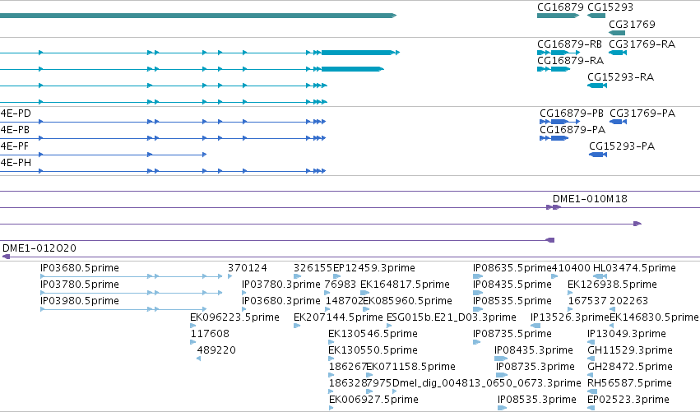The width and height of the screenshot is (700, 412).
Task: Click EST label IP08535.5prime
Action: click(x=512, y=301)
